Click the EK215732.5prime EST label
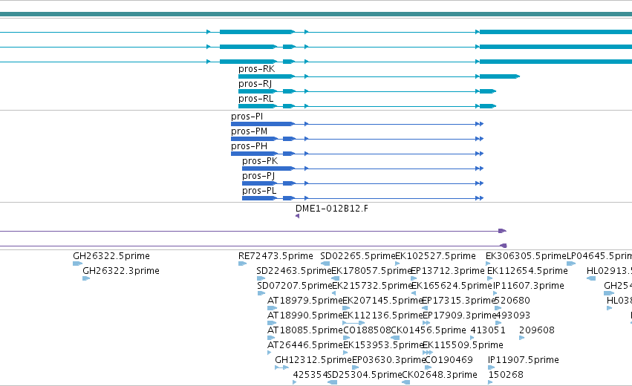 coord(372,286)
